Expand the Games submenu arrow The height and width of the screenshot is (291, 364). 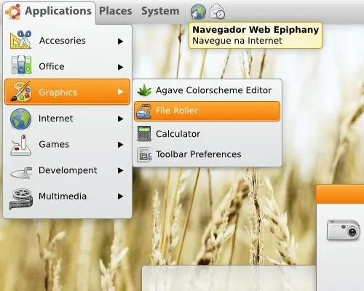[120, 145]
